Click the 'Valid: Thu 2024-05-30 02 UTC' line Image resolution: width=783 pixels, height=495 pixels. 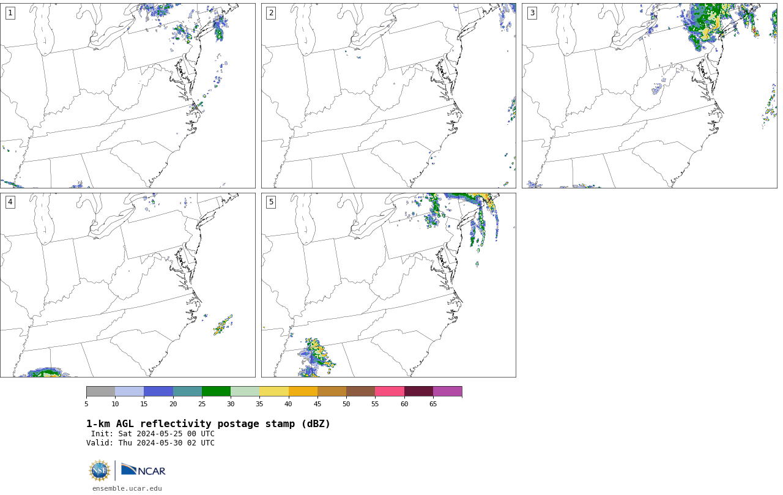(150, 443)
